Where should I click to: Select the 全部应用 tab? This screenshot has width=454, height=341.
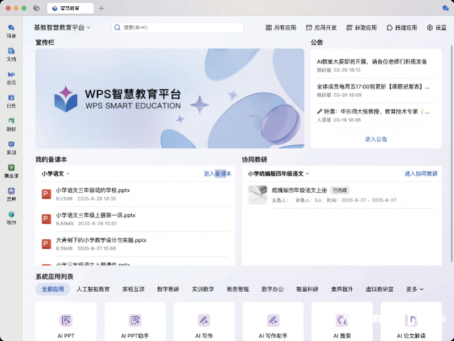coord(53,289)
